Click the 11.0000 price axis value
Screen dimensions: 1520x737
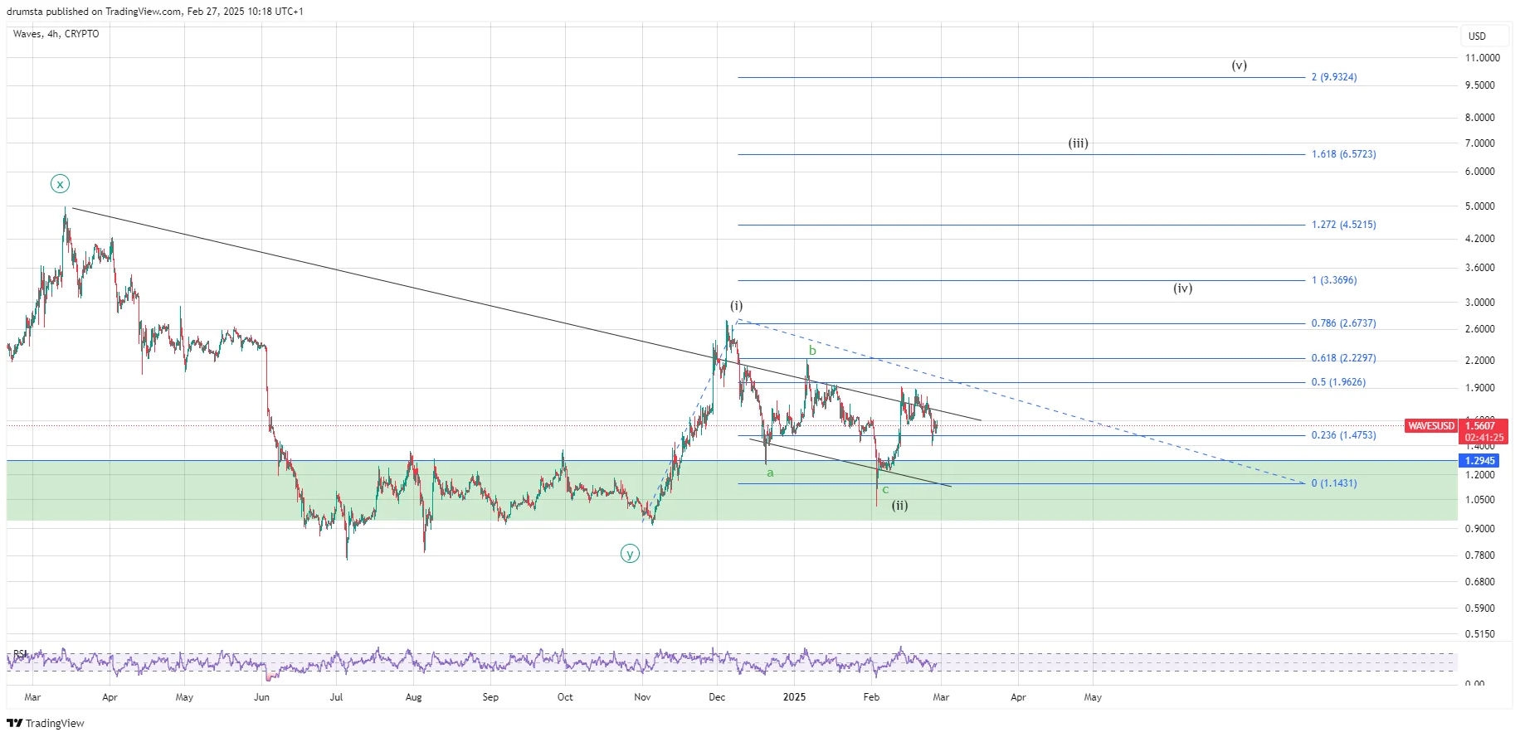(x=1483, y=58)
